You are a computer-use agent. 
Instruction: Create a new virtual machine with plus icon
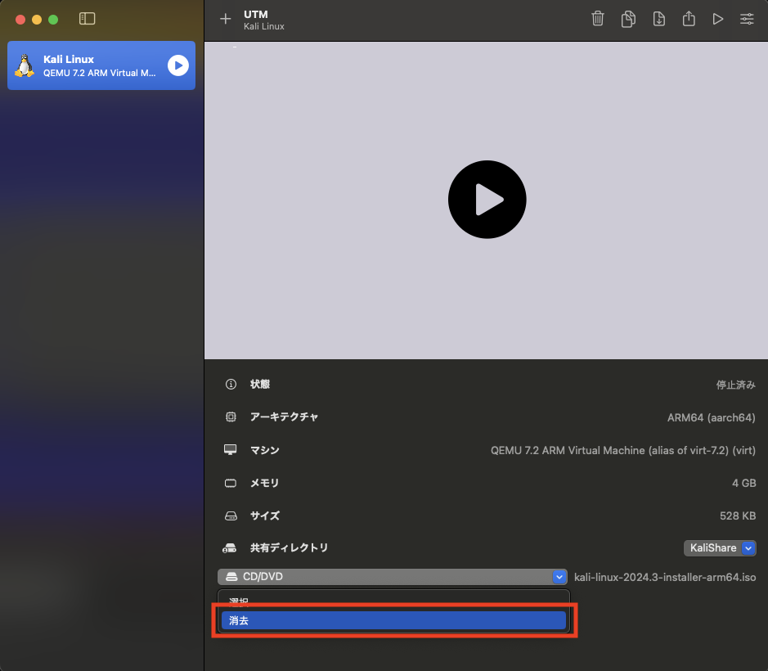(225, 19)
